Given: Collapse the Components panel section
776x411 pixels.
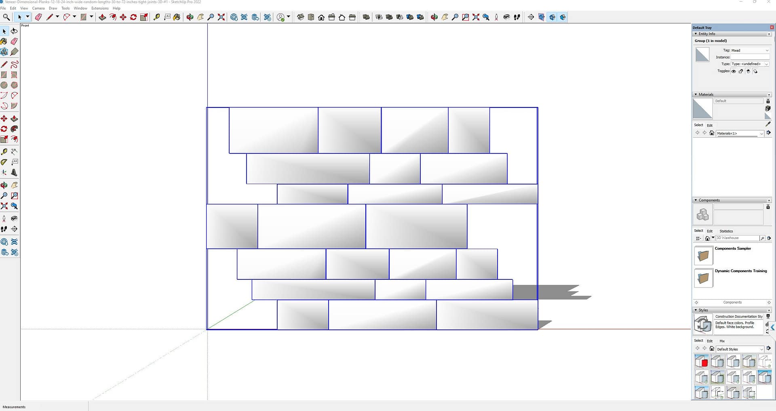Looking at the screenshot, I should click(696, 200).
